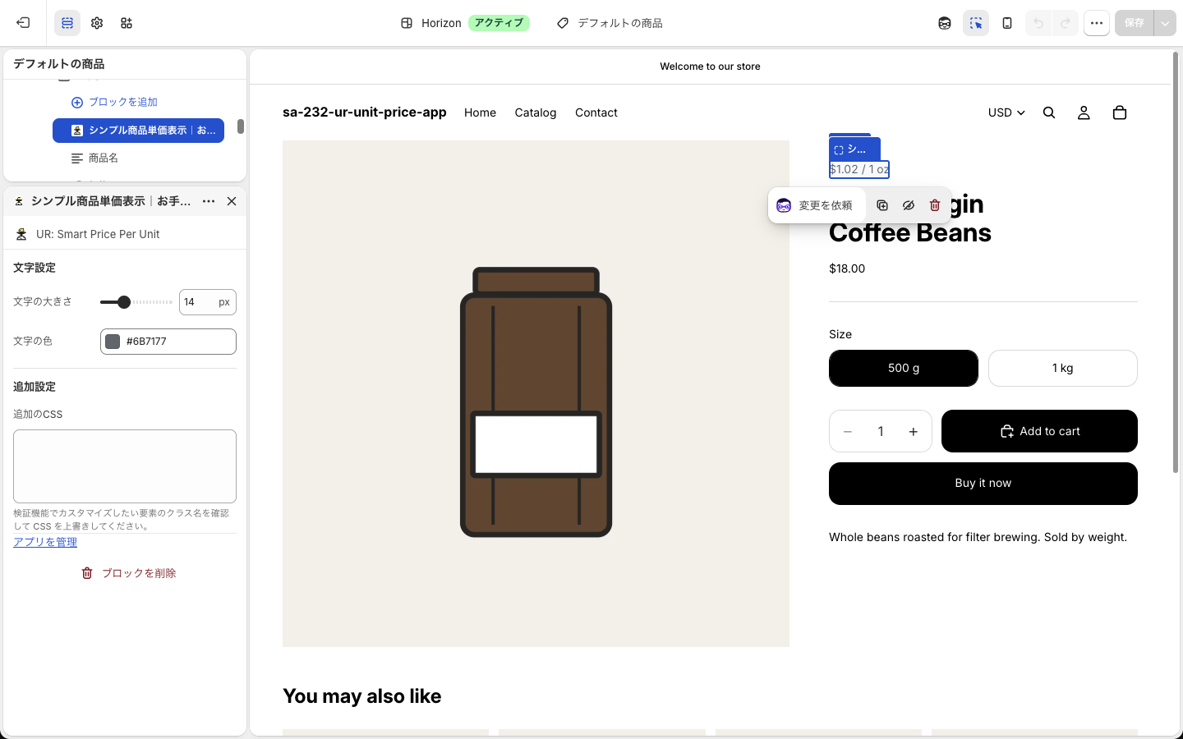Viewport: 1183px width, 739px height.
Task: Click the red trash icon in floating toolbar
Action: 935,205
